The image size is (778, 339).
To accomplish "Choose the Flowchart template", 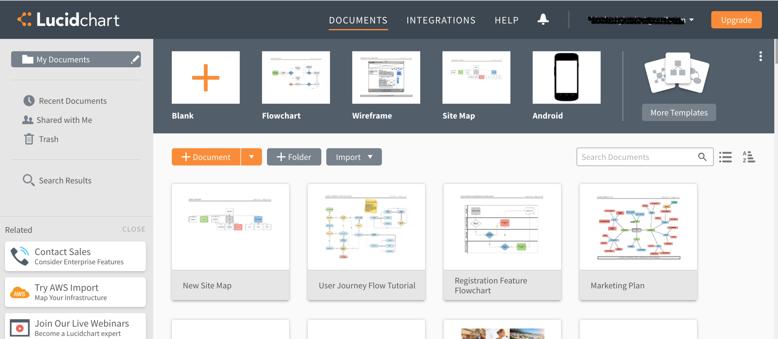I will [296, 77].
